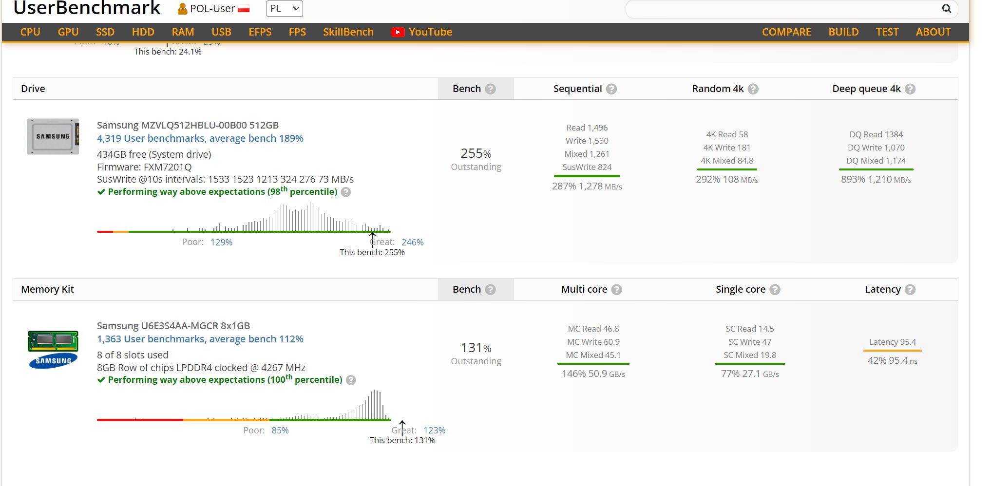The width and height of the screenshot is (991, 486).
Task: Click help icon next to Multi core
Action: (x=616, y=290)
